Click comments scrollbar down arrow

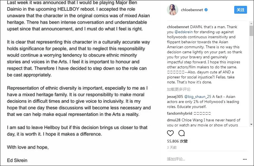[x=251, y=124]
